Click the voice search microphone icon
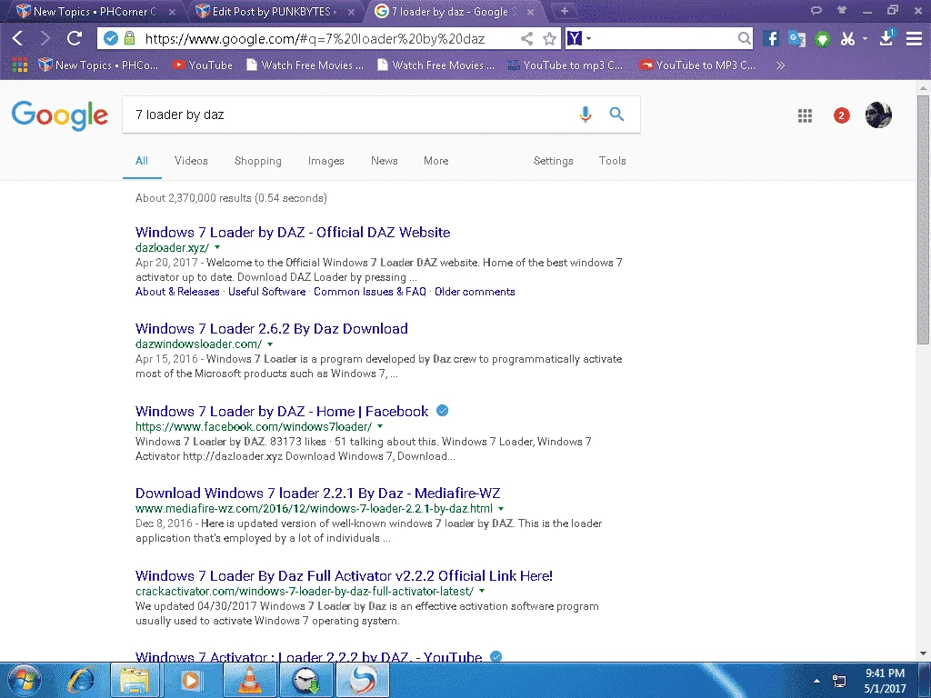 click(x=586, y=114)
